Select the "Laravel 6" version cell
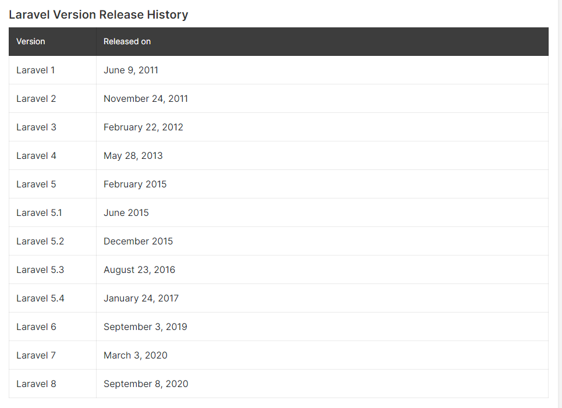Screen dimensions: 562x408 36,327
